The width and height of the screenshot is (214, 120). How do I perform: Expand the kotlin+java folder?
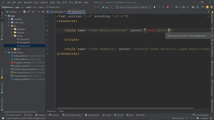click(9, 22)
